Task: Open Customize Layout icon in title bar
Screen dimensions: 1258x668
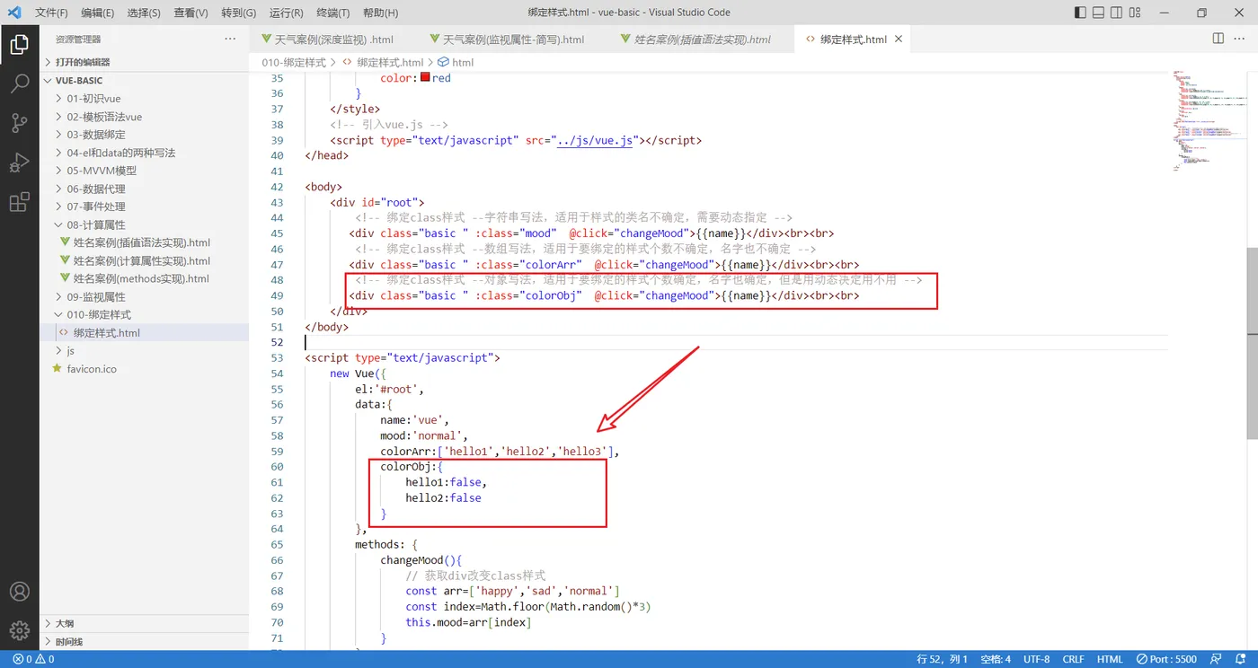Action: [x=1135, y=13]
